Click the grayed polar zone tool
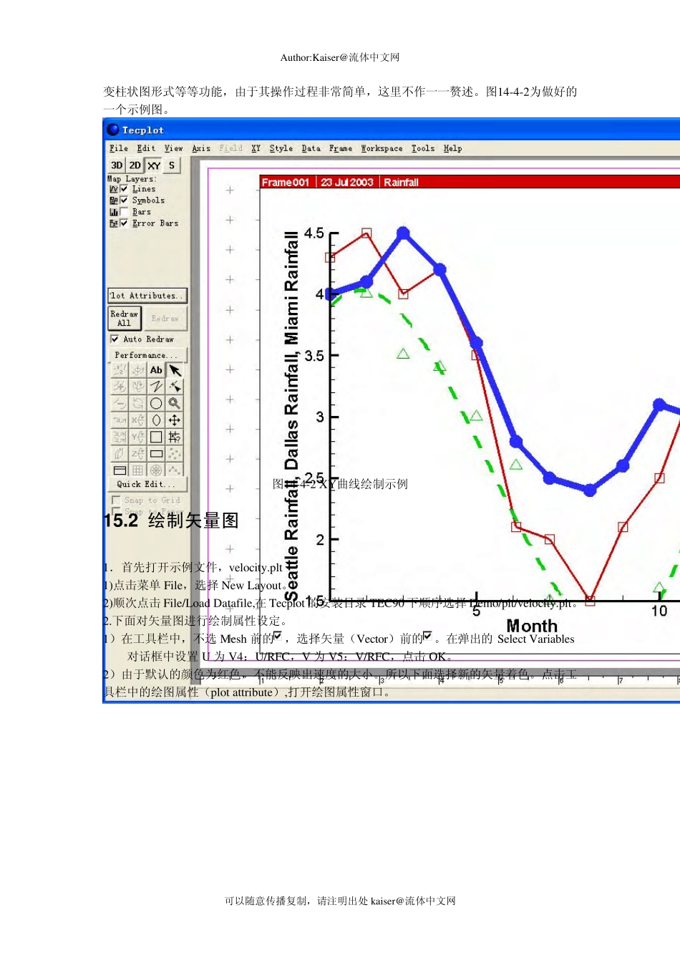This screenshot has height=963, width=680. [x=156, y=470]
